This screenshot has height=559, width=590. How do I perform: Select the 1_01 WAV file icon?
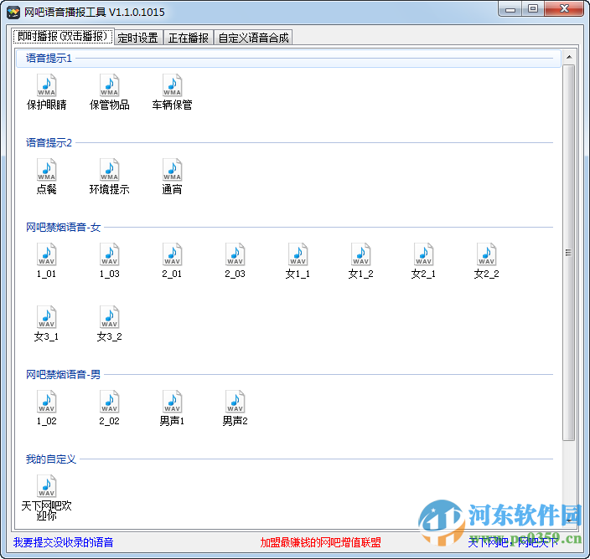coord(46,254)
